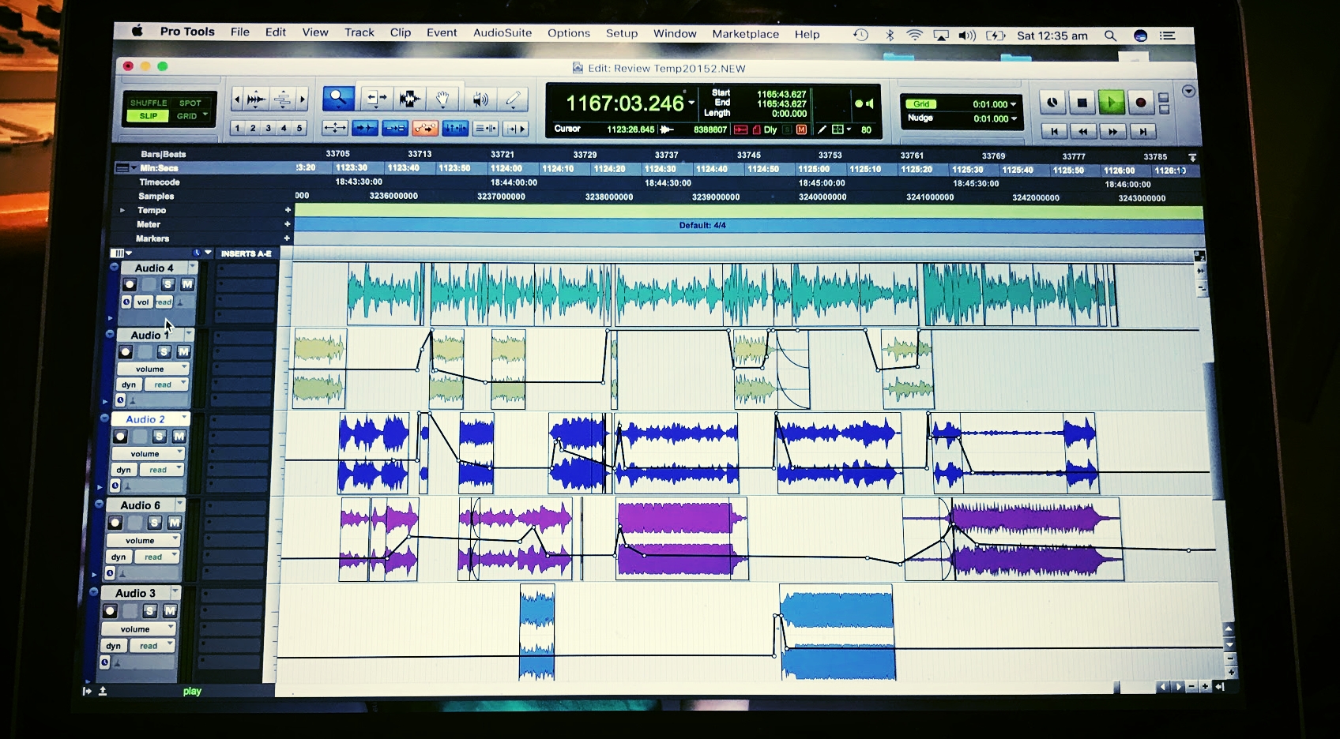
Task: Click Return to Zero transport button
Action: [x=1054, y=131]
